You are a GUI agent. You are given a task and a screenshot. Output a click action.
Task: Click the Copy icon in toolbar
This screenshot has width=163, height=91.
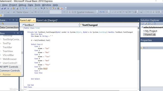pyautogui.click(x=11, y=8)
